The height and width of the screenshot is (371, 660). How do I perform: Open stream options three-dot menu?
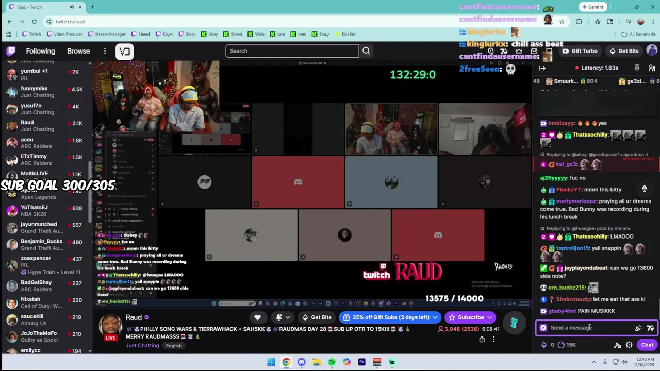coord(493,339)
